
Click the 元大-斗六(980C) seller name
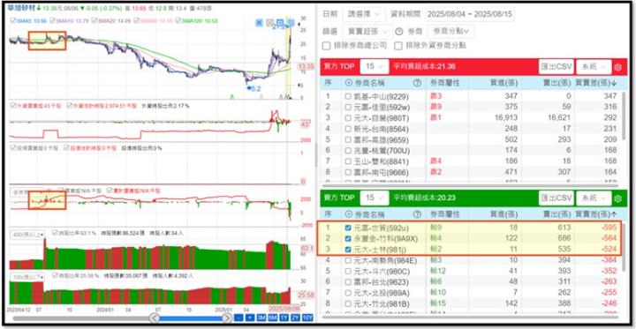click(382, 271)
